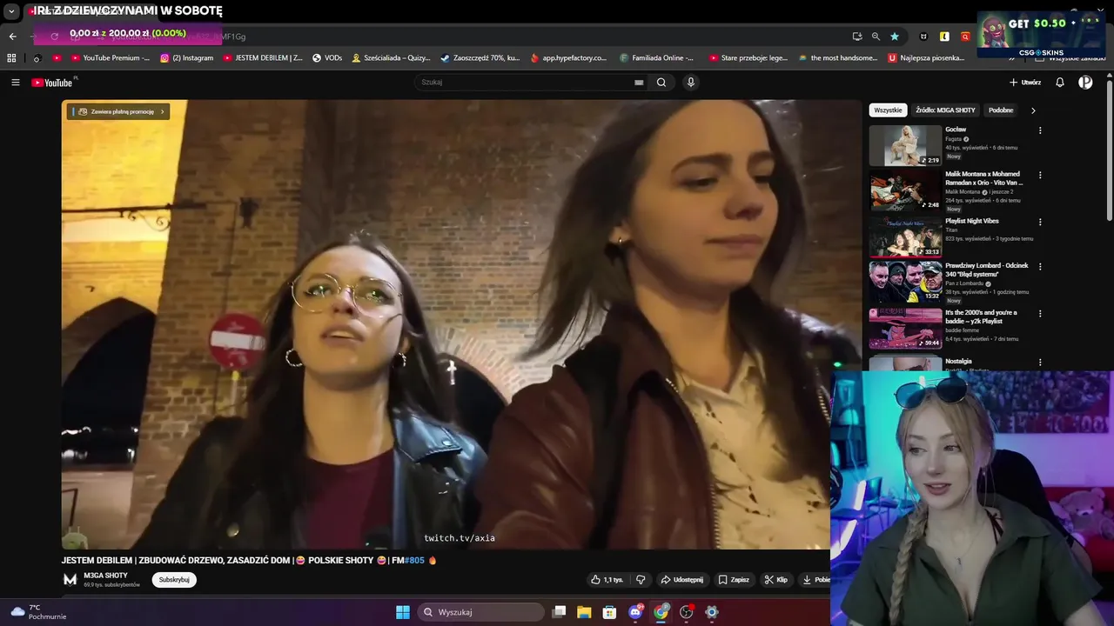Select the Podobne filter chip

pyautogui.click(x=1001, y=110)
